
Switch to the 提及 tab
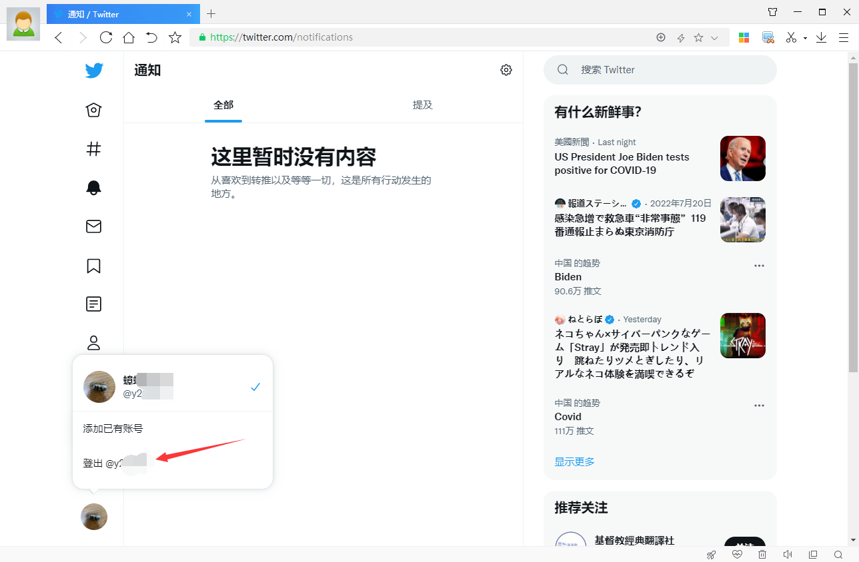click(x=423, y=105)
